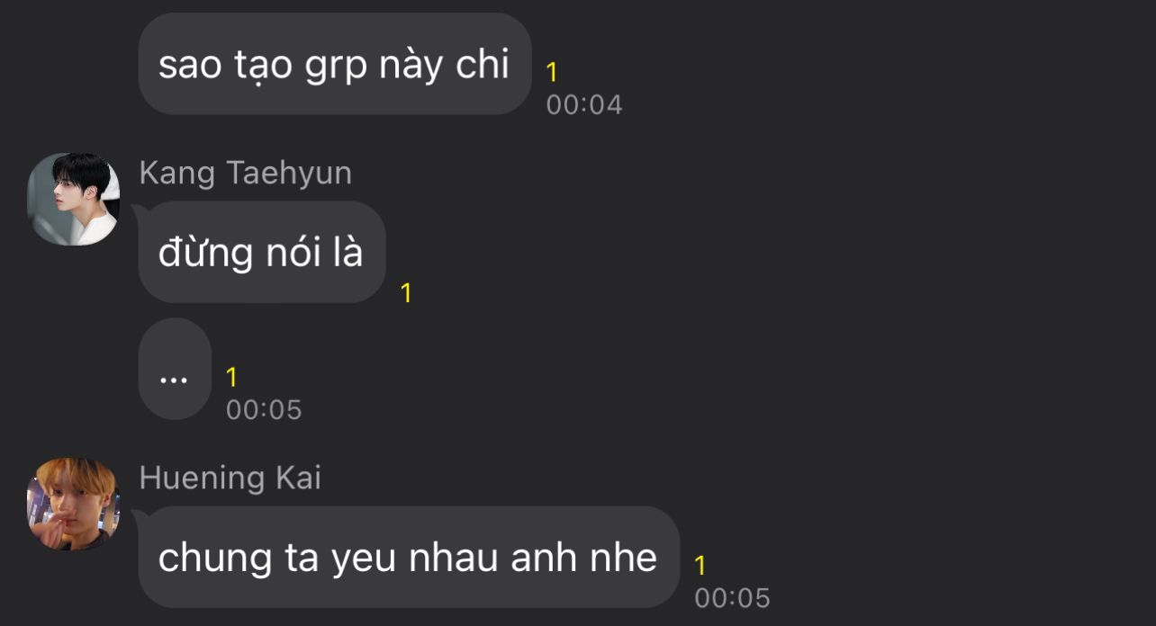Screen dimensions: 1156x626
Task: Click the word "đừng" in Taehyun's message
Action: point(194,253)
